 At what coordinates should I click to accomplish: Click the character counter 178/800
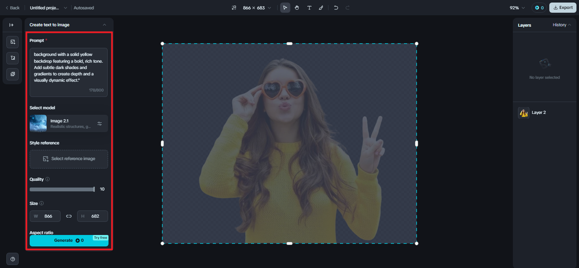tap(96, 90)
